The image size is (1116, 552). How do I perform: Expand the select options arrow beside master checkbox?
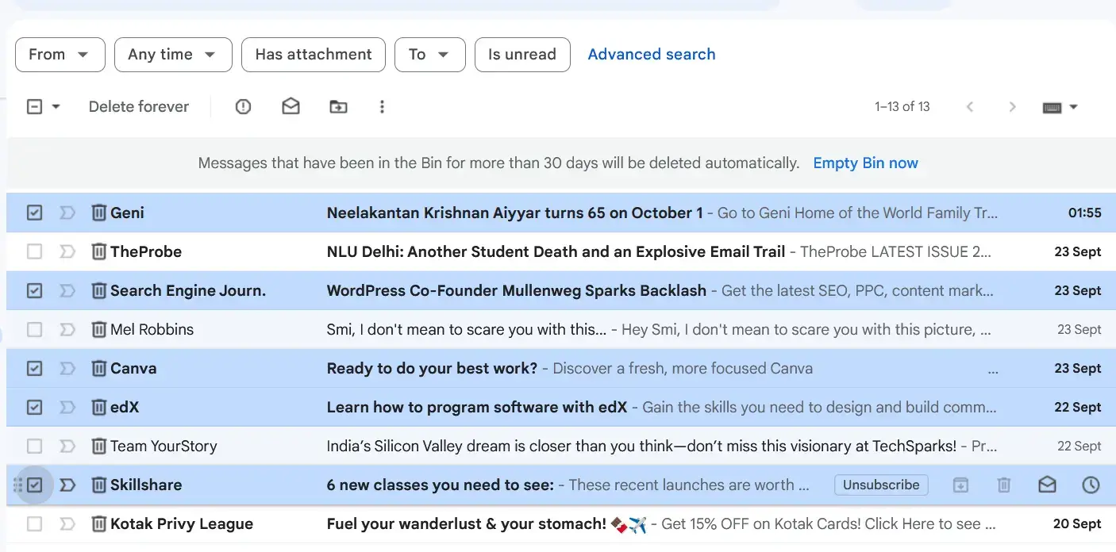coord(56,106)
